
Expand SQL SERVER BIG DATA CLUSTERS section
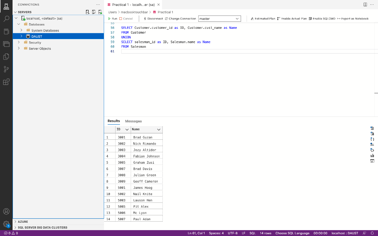(x=15, y=227)
